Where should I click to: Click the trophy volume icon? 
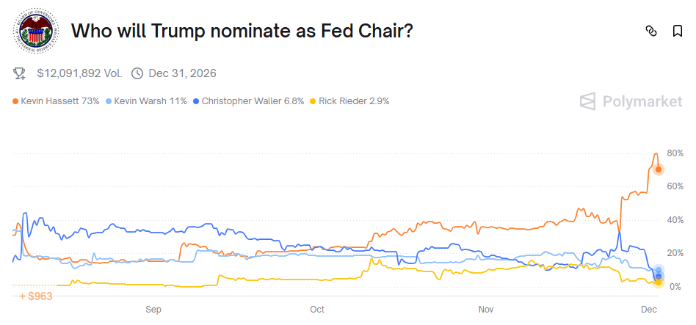[x=21, y=73]
